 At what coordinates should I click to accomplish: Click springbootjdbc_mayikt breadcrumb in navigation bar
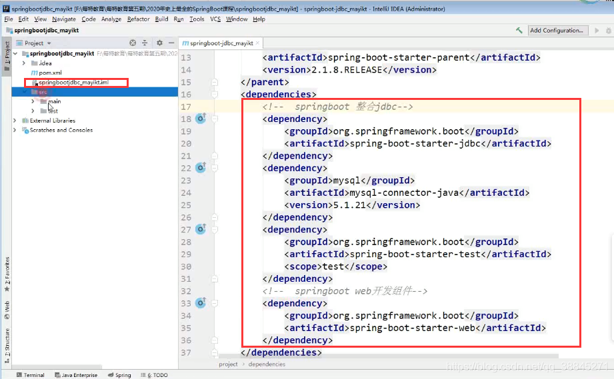tap(43, 30)
